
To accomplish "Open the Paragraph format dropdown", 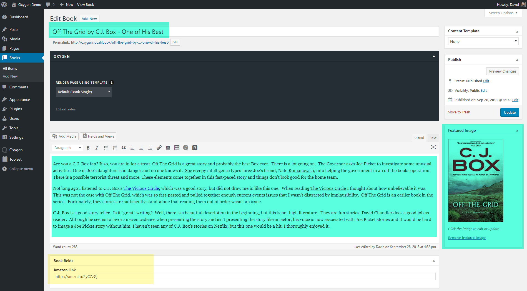I will click(67, 148).
